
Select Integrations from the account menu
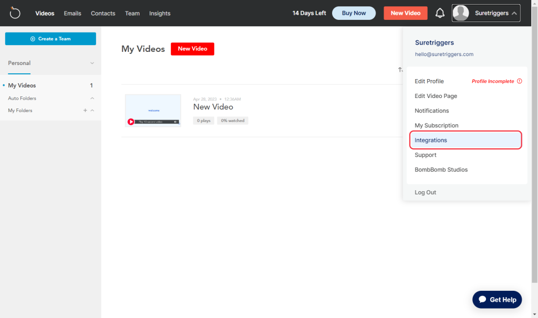(431, 140)
